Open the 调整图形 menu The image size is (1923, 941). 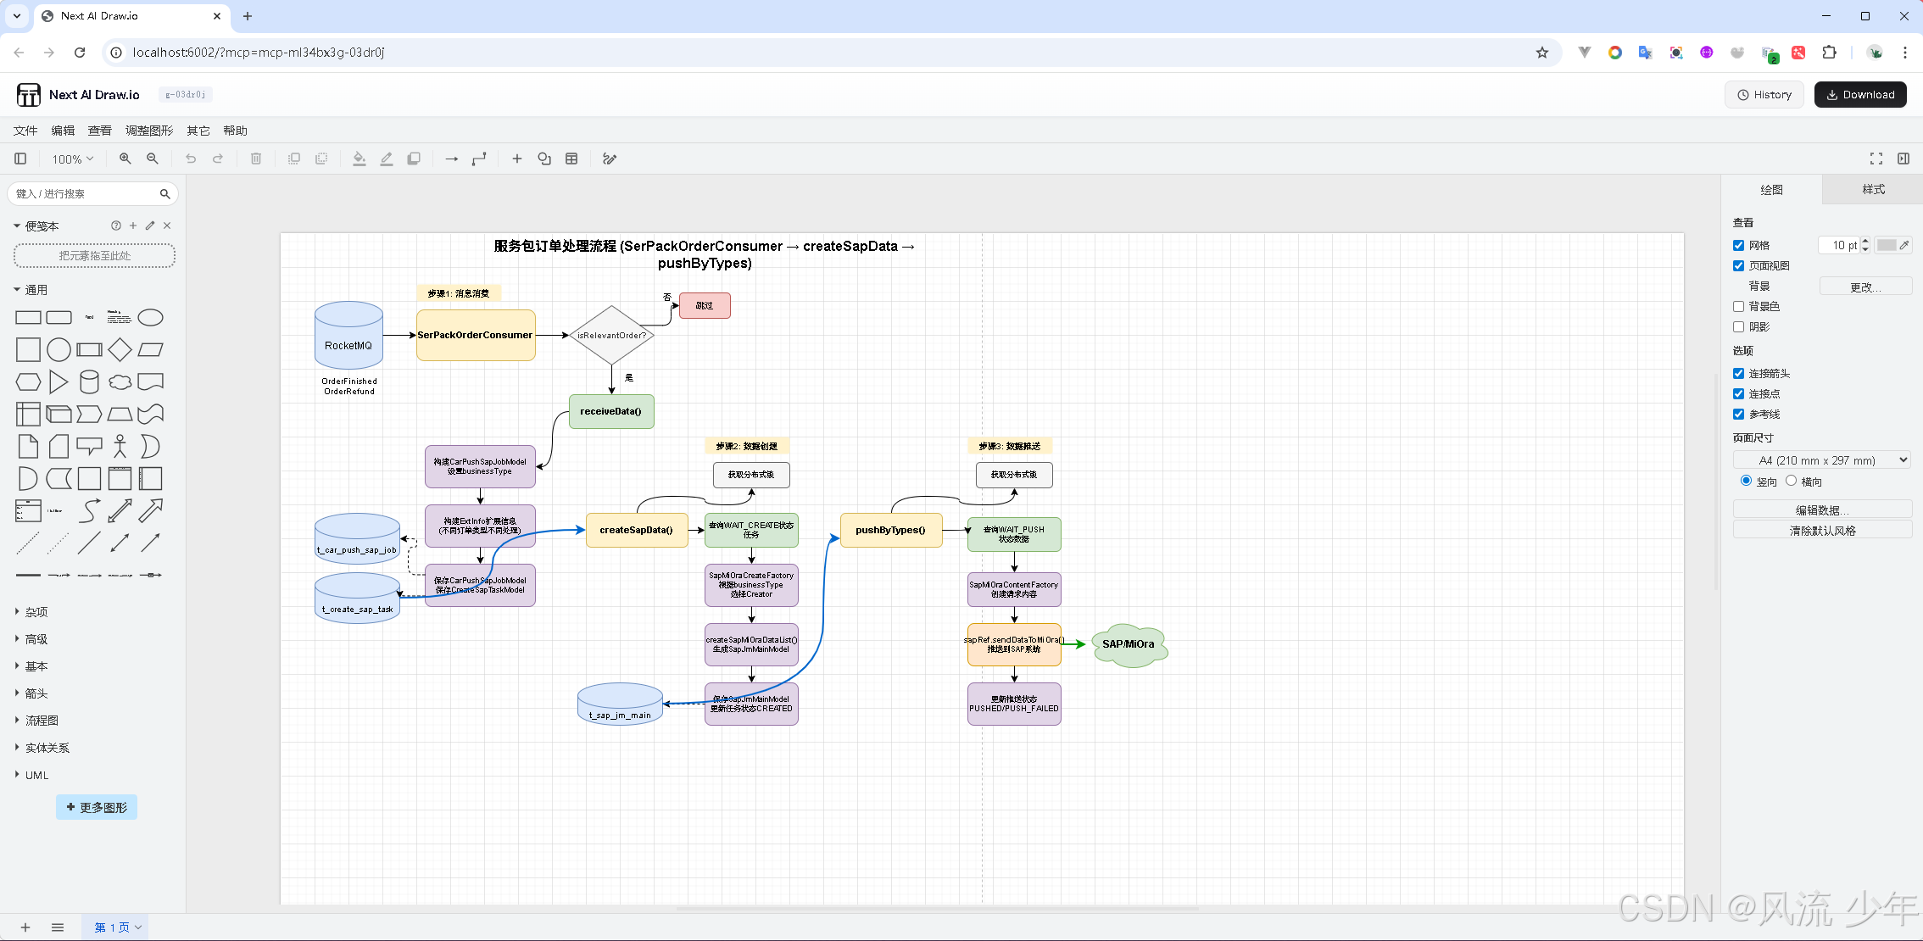coord(149,131)
